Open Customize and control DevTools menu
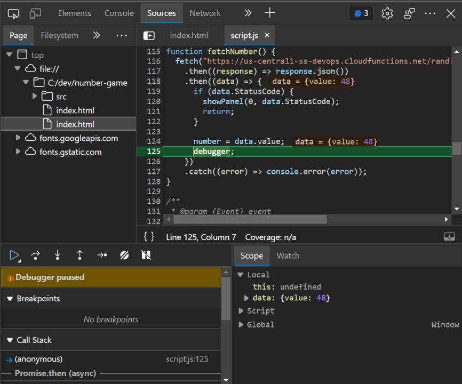Screen dimensions: 462x384 tap(430, 13)
